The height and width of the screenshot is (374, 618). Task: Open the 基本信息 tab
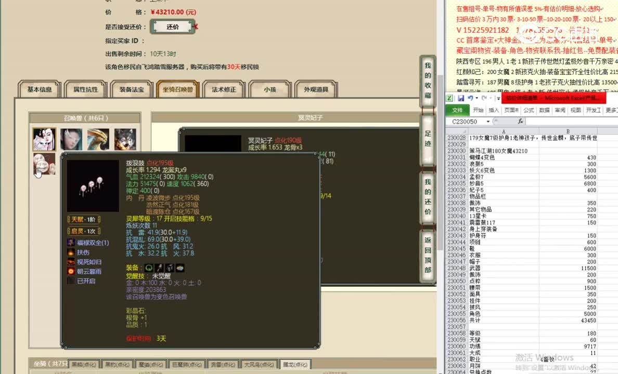(40, 89)
